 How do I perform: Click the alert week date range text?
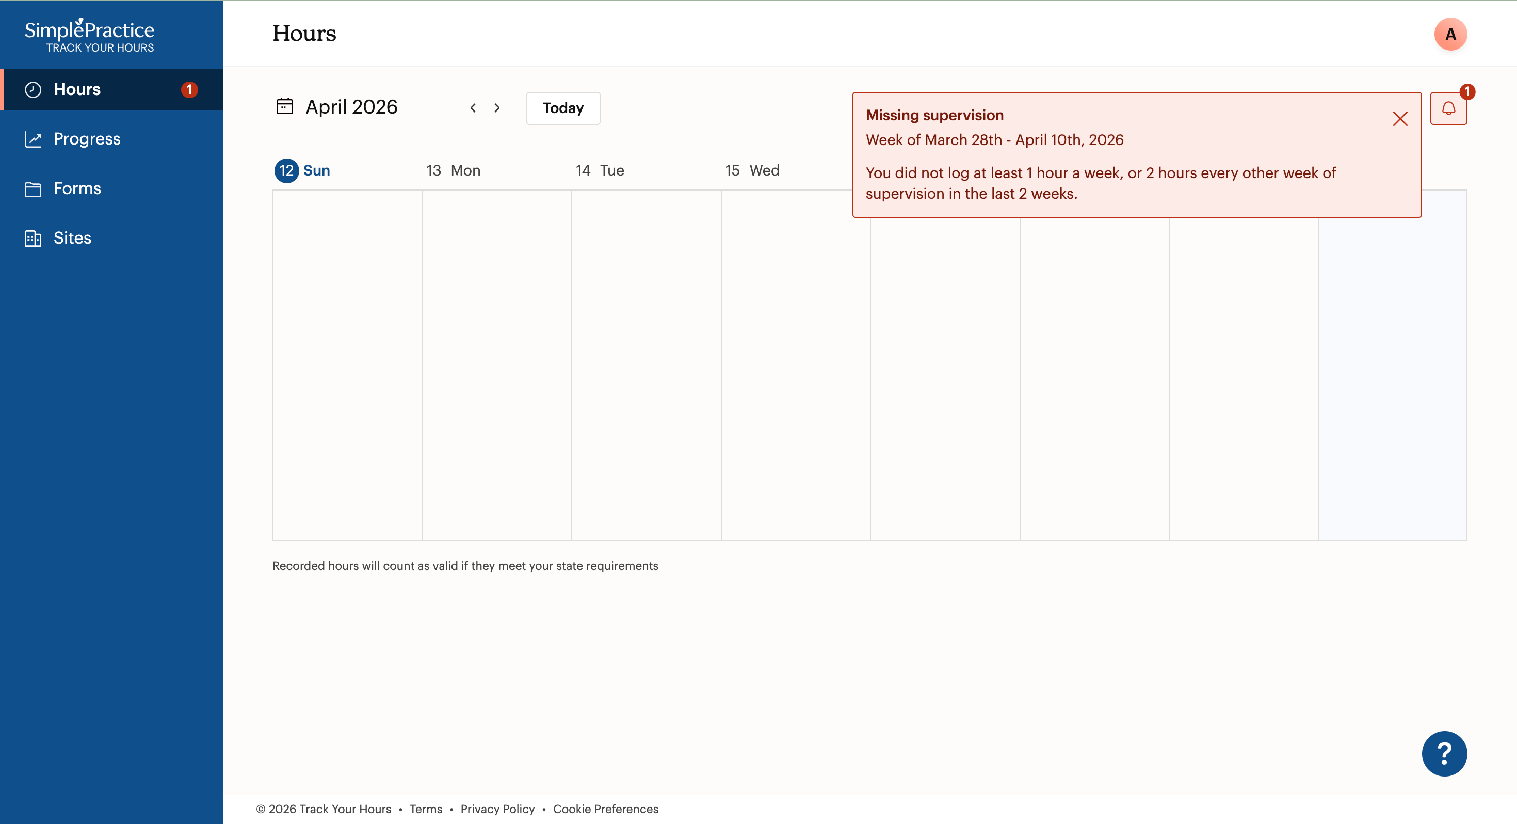995,140
